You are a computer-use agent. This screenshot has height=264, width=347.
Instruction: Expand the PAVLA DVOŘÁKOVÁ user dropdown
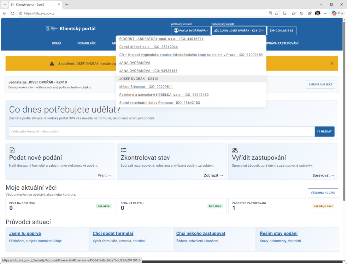pos(191,31)
